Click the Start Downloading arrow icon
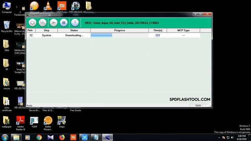The width and height of the screenshot is (251, 141). 53,23
